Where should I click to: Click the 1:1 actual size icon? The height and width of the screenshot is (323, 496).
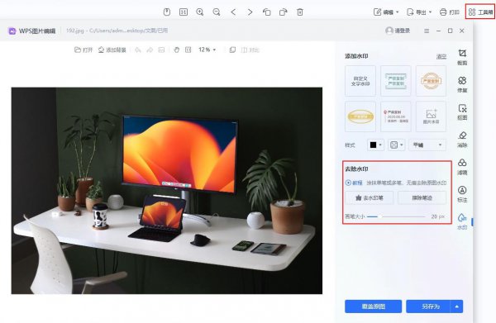pyautogui.click(x=184, y=12)
